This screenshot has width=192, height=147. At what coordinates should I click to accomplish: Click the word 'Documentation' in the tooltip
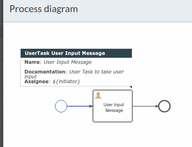coord(45,72)
